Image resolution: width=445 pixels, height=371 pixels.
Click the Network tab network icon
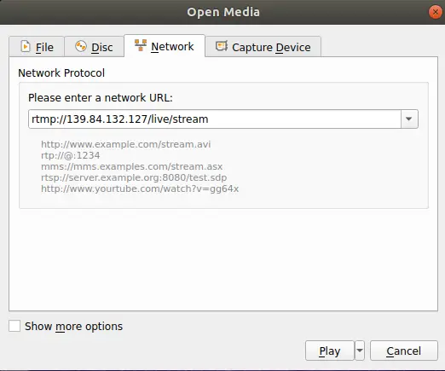(x=141, y=45)
